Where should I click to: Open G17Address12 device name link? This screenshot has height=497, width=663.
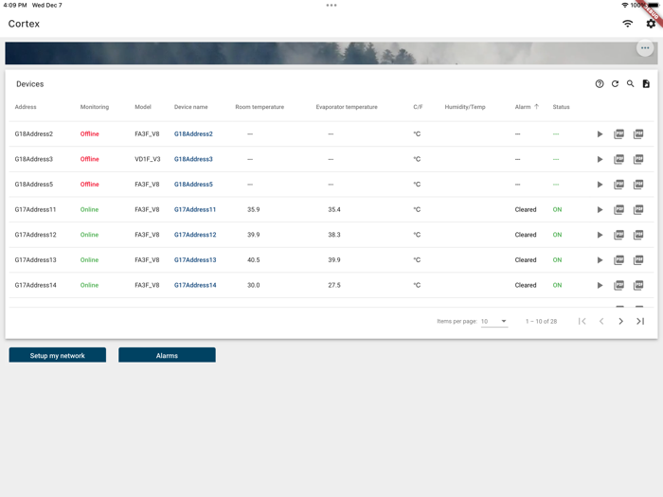[195, 235]
